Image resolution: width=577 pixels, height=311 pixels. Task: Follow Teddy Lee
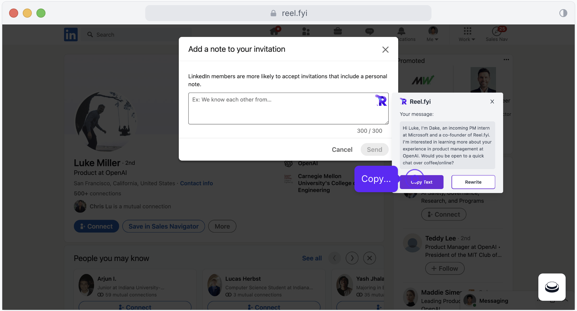(445, 268)
